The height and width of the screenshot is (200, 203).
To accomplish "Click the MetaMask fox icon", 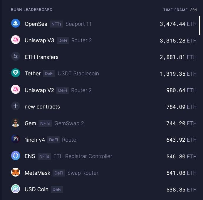I will pos(16,172).
